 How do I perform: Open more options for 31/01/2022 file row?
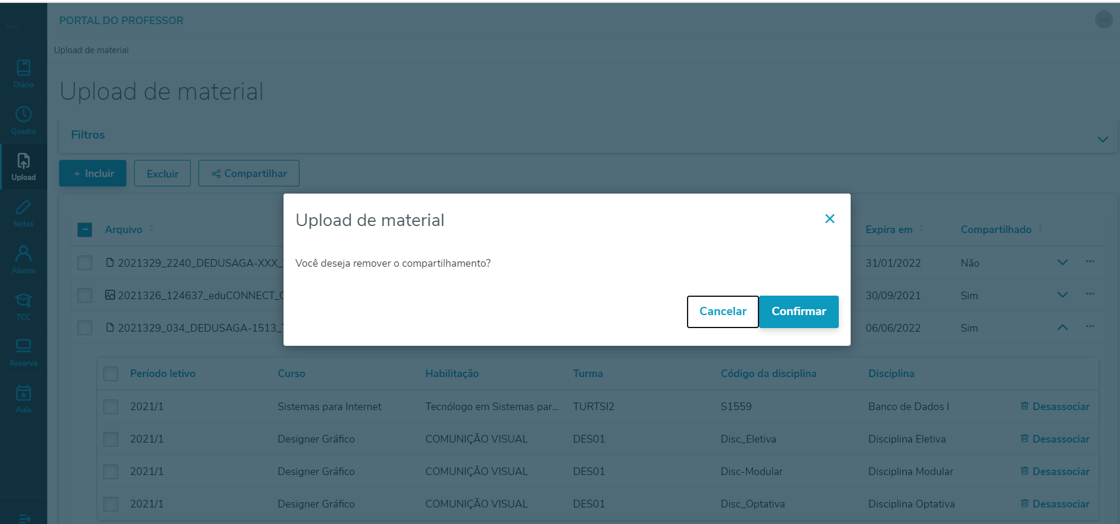tap(1090, 261)
